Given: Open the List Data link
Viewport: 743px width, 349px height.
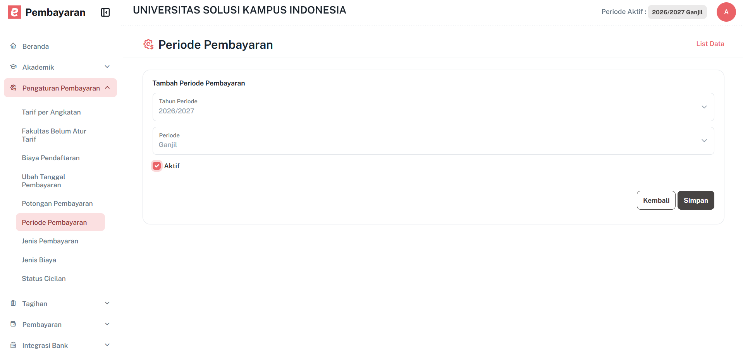Looking at the screenshot, I should (710, 44).
